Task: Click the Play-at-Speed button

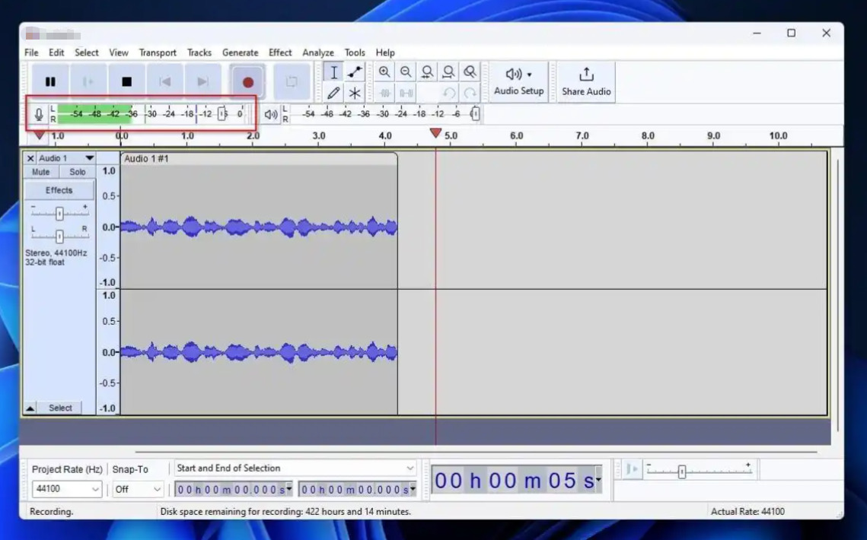Action: pyautogui.click(x=632, y=470)
